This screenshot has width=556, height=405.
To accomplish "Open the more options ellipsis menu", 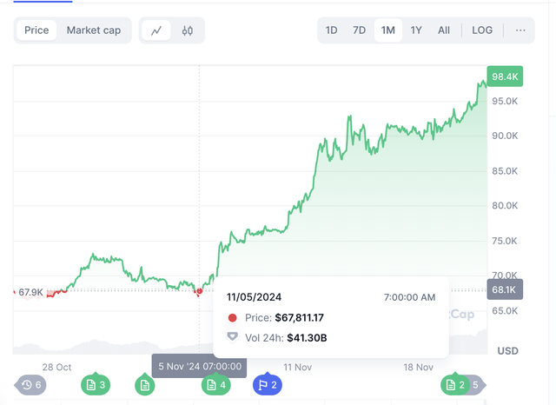I will [x=520, y=30].
